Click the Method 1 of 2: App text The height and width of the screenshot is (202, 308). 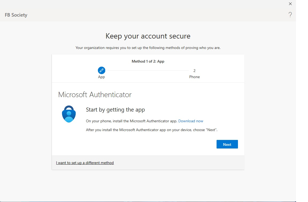(148, 61)
